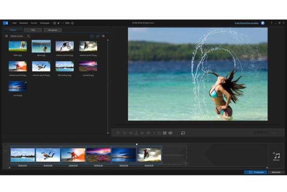Click the Play button under the preview
The image size is (287, 192).
[x=118, y=133]
